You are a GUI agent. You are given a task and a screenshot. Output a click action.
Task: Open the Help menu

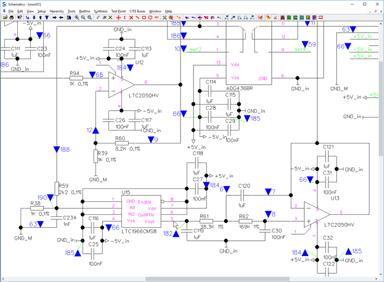click(168, 11)
